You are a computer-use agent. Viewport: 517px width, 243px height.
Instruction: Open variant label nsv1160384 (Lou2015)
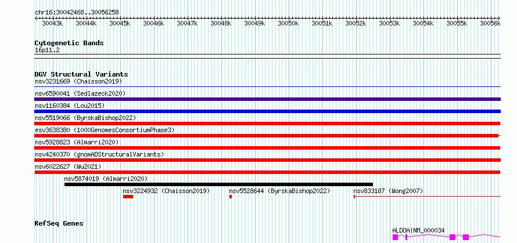coord(70,106)
